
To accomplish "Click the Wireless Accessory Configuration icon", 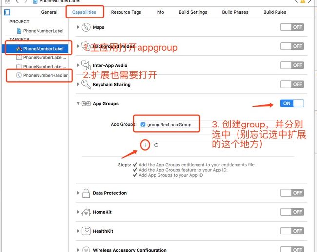I will [x=86, y=250].
